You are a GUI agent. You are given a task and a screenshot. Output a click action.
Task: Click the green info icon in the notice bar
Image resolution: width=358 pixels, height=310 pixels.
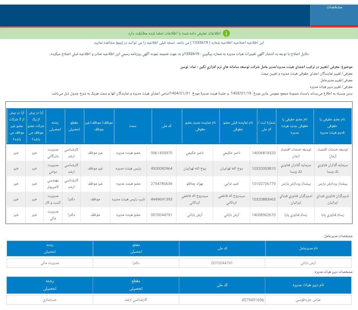click(x=226, y=33)
